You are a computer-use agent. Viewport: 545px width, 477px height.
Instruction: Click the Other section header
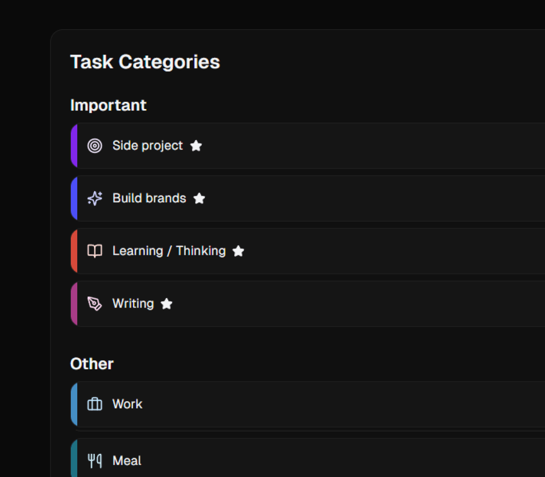92,363
